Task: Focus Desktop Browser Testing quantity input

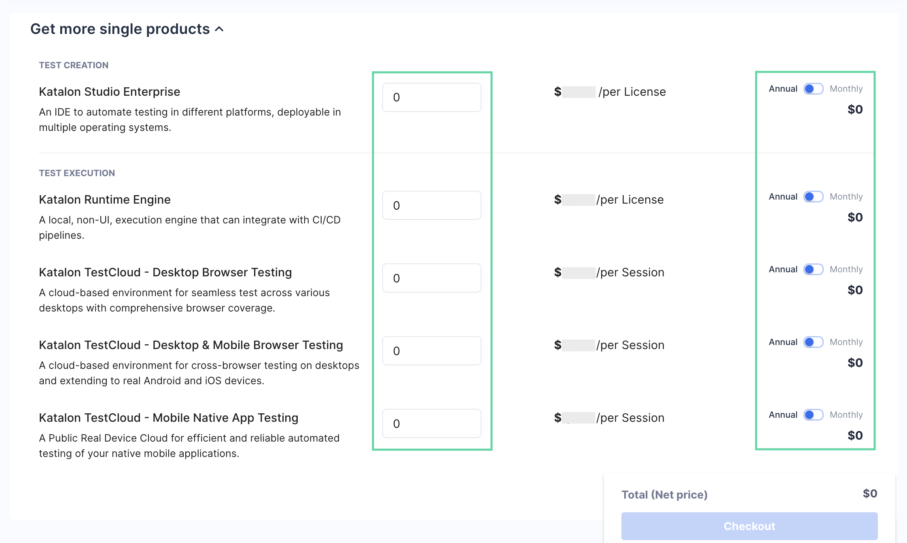Action: pos(431,278)
